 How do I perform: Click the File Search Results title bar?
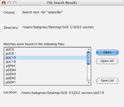pyautogui.click(x=62, y=3)
